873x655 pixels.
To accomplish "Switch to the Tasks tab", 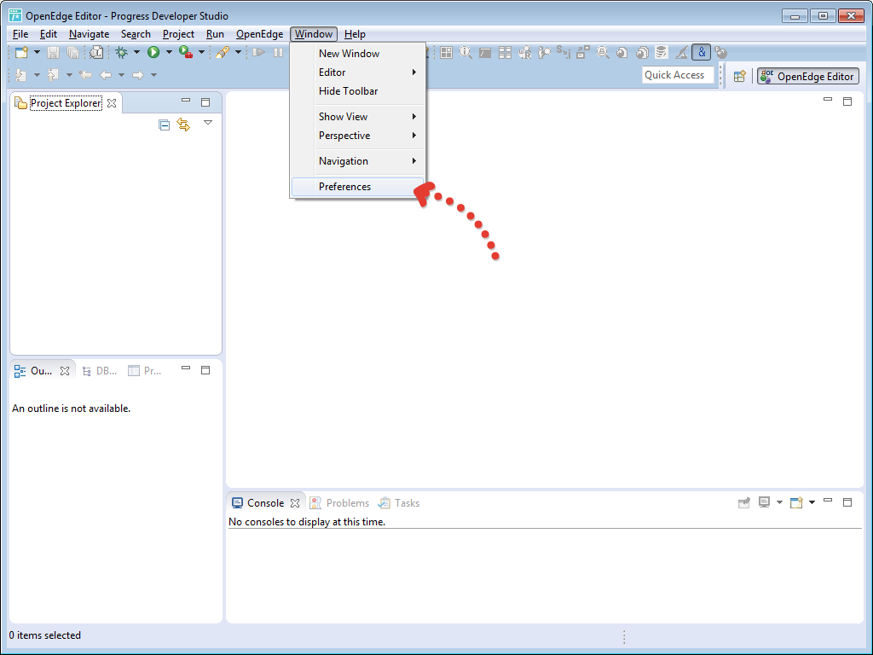I will [399, 503].
